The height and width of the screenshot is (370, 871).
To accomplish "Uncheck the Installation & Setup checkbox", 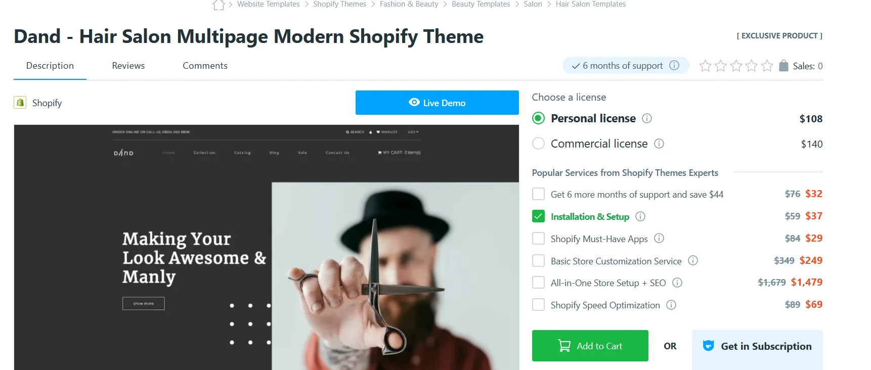I will [x=539, y=216].
